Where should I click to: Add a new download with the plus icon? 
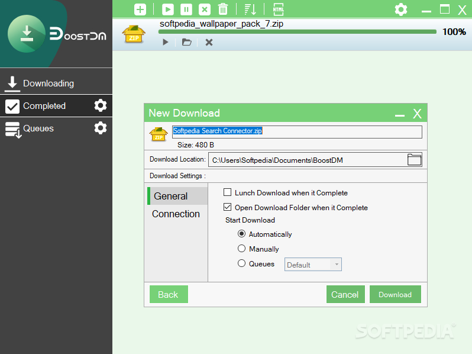click(140, 9)
